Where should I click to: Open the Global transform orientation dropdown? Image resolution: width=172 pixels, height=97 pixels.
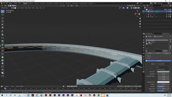tap(63, 6)
